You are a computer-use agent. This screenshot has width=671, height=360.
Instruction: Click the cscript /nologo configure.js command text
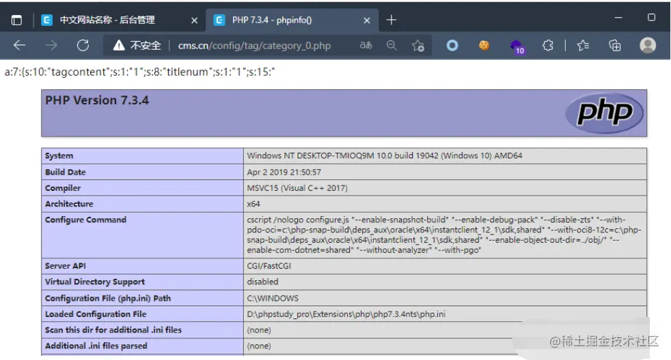(443, 235)
